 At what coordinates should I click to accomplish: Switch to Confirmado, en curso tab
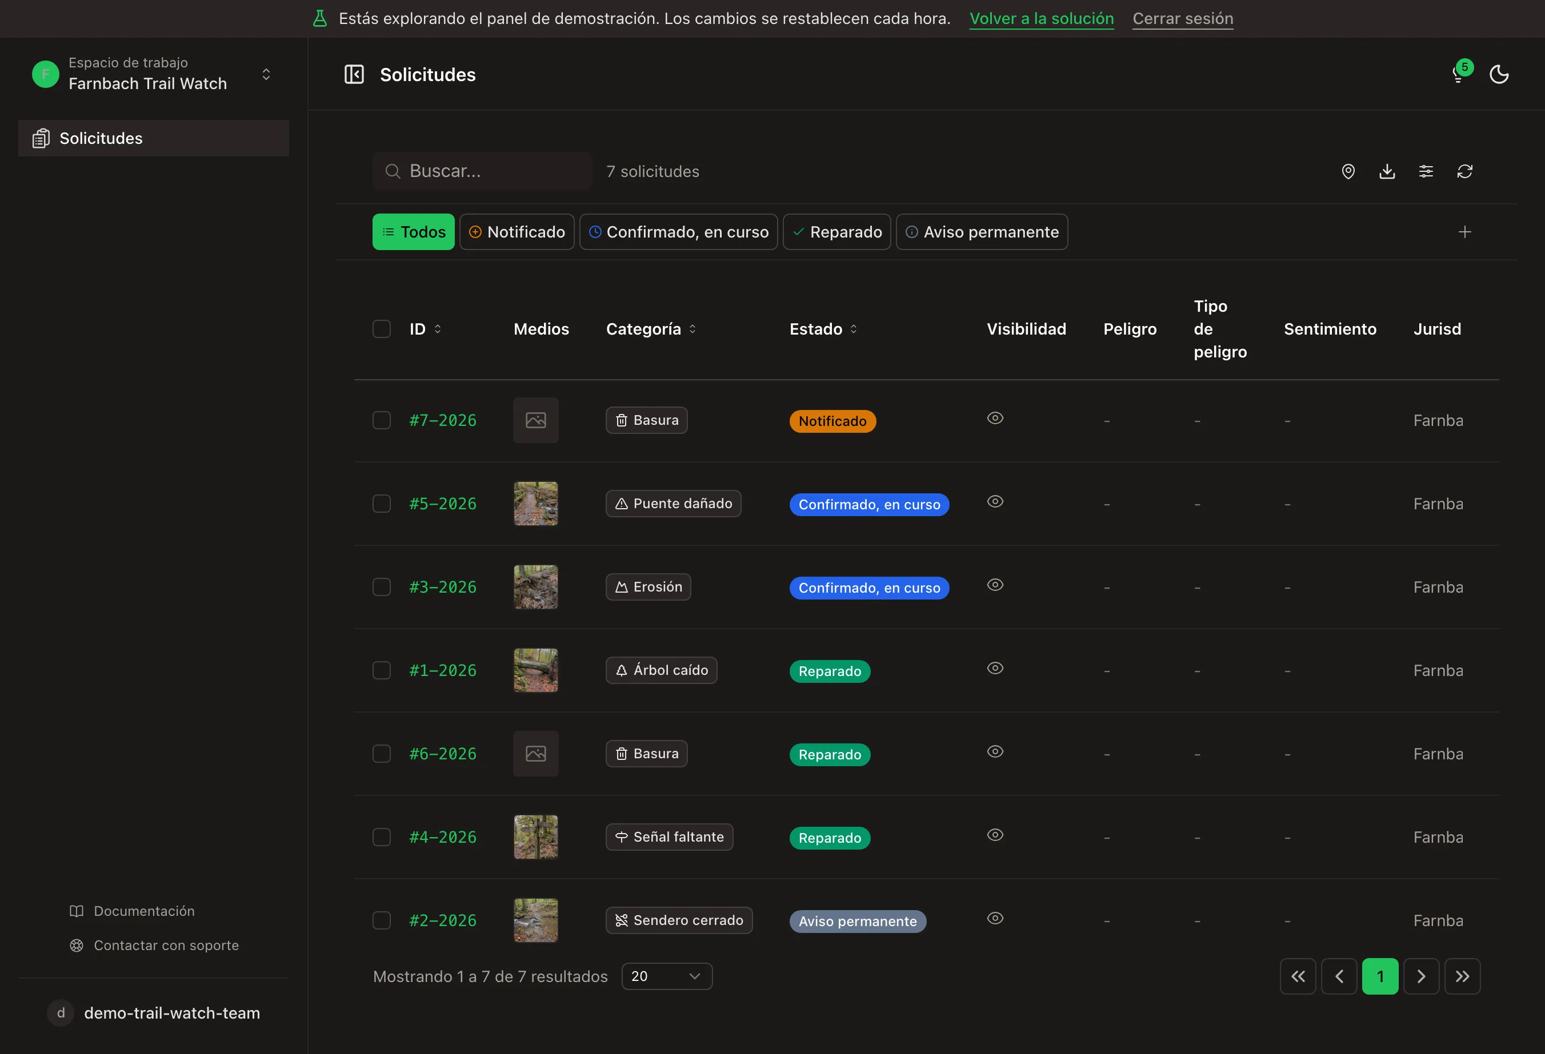[678, 232]
